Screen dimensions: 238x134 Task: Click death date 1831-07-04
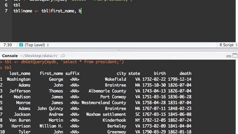pos(180,103)
